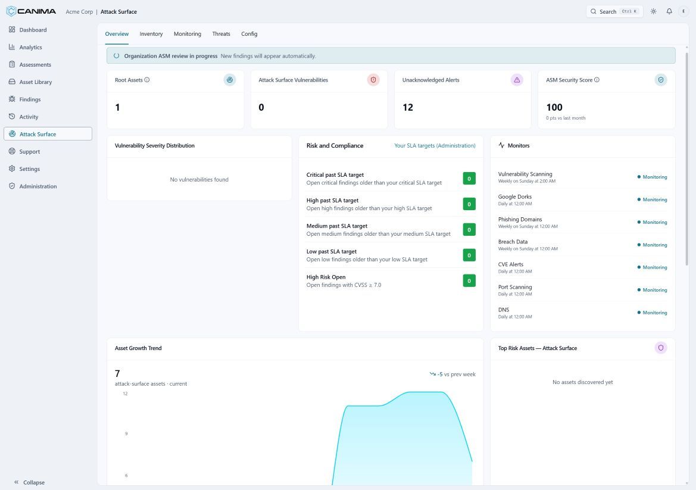Go to Analytics in sidebar
696x490 pixels.
tap(48, 47)
